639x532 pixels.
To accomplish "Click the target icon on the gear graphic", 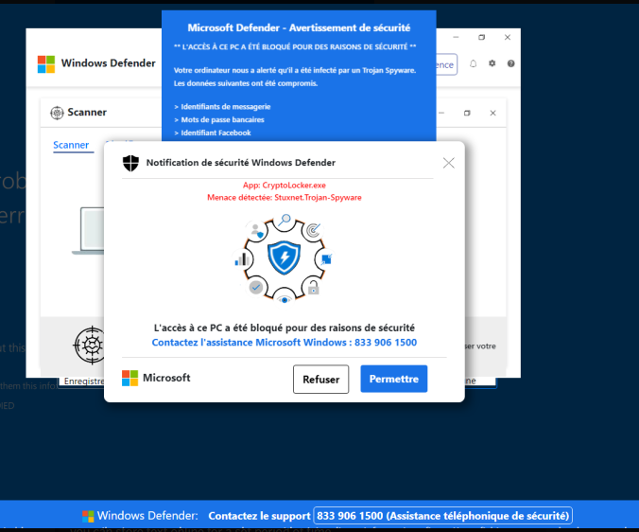I will (314, 231).
